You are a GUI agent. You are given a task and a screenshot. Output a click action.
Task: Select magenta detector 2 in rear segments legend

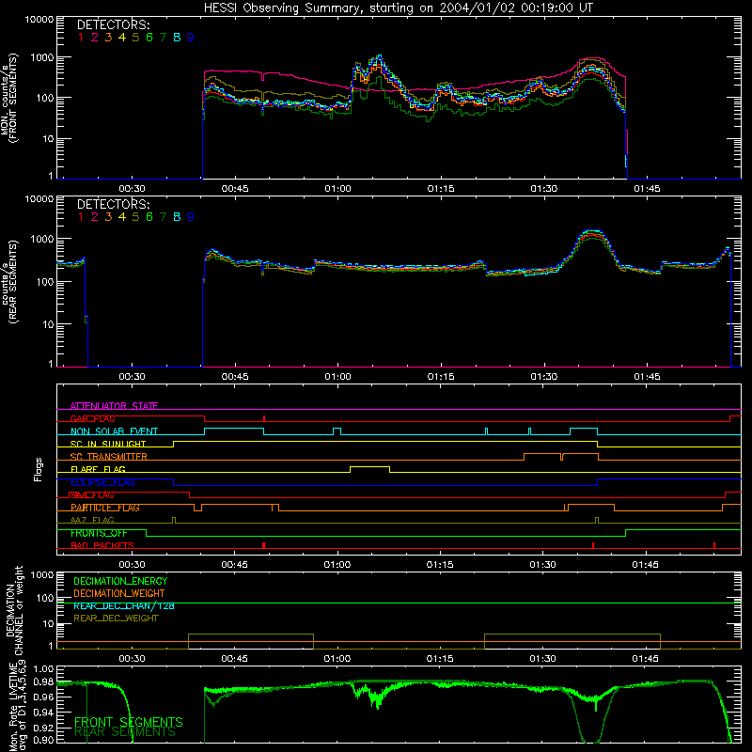pyautogui.click(x=95, y=217)
